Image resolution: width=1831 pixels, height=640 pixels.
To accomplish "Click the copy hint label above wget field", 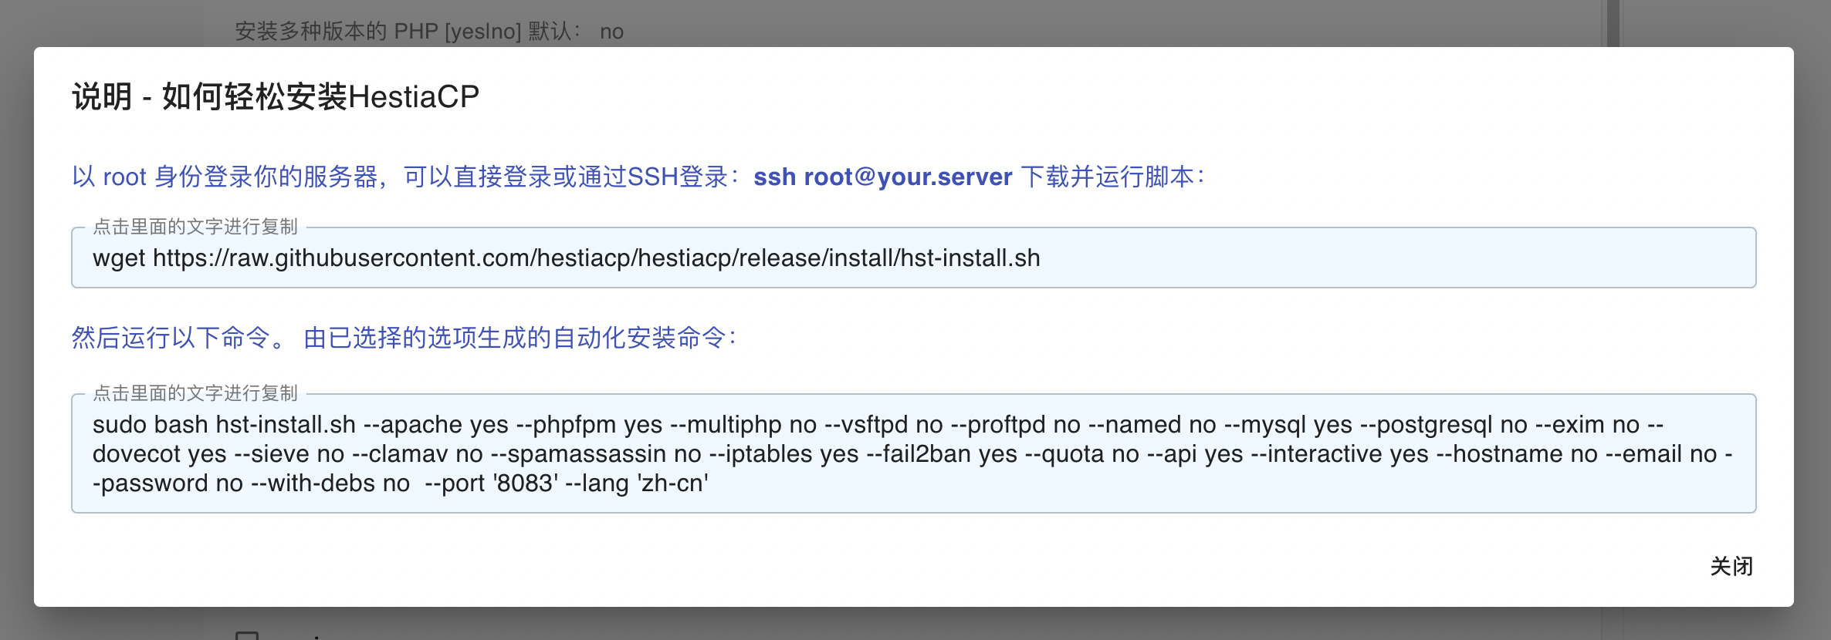I will tap(195, 227).
